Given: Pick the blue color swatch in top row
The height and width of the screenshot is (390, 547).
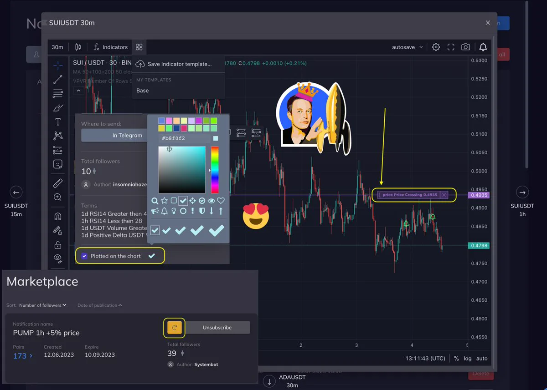Looking at the screenshot, I should [161, 121].
